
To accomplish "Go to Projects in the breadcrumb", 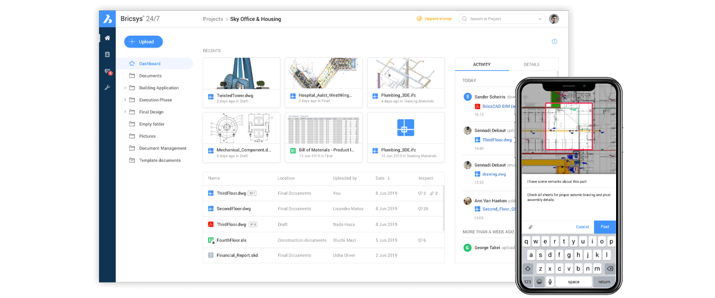I will [213, 19].
